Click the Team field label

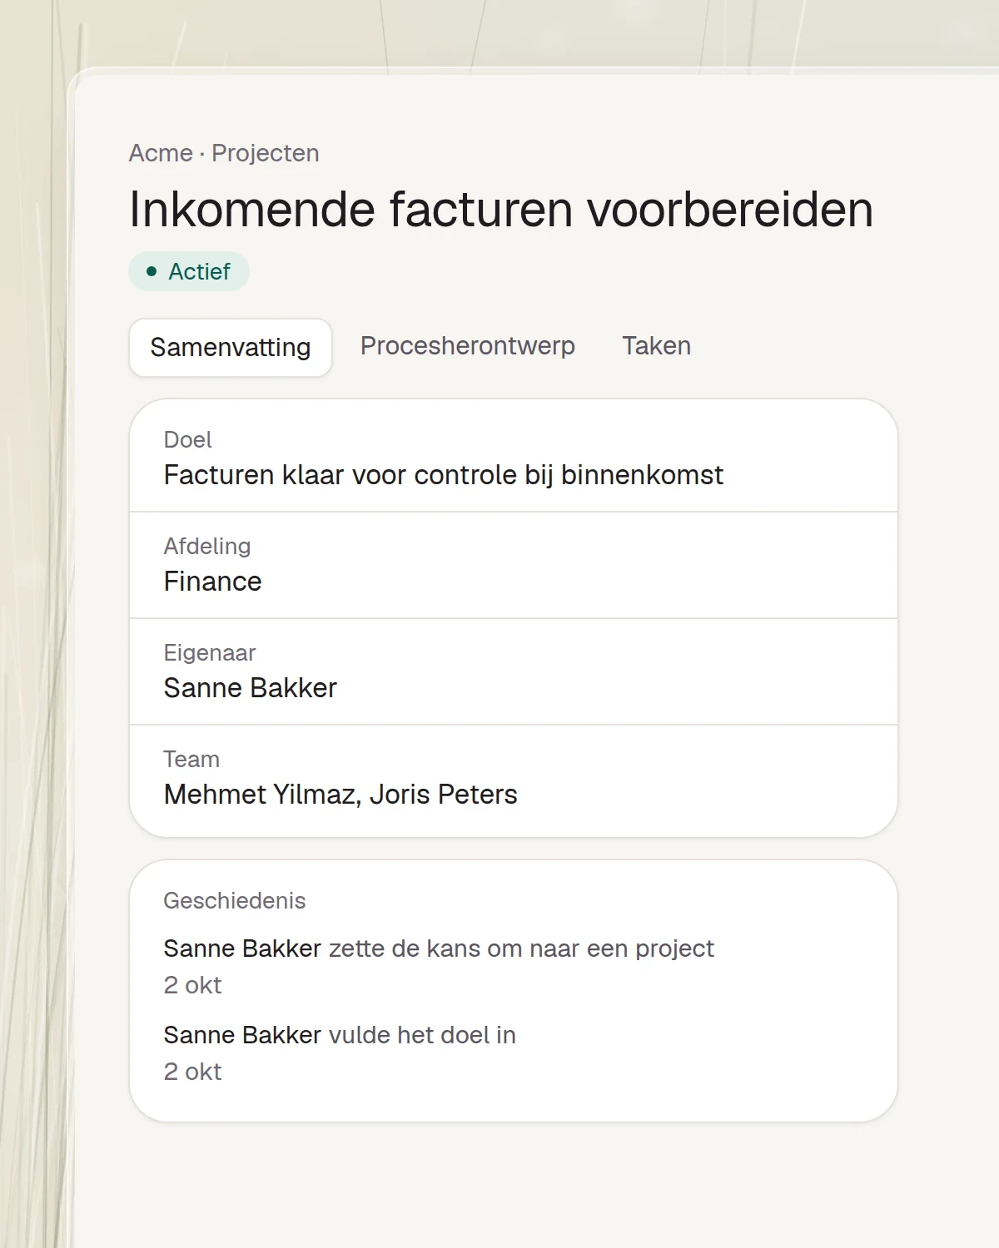[x=191, y=760]
